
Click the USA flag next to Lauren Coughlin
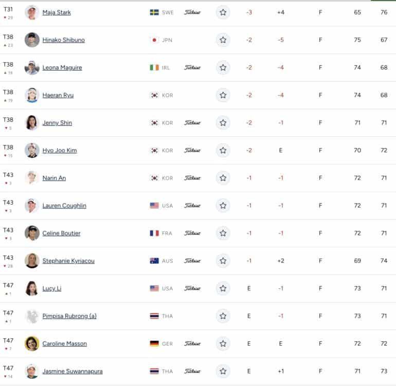coord(154,205)
